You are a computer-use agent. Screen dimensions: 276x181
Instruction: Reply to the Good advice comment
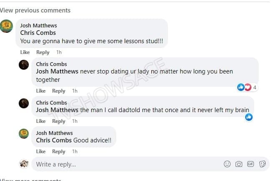[x=59, y=152]
